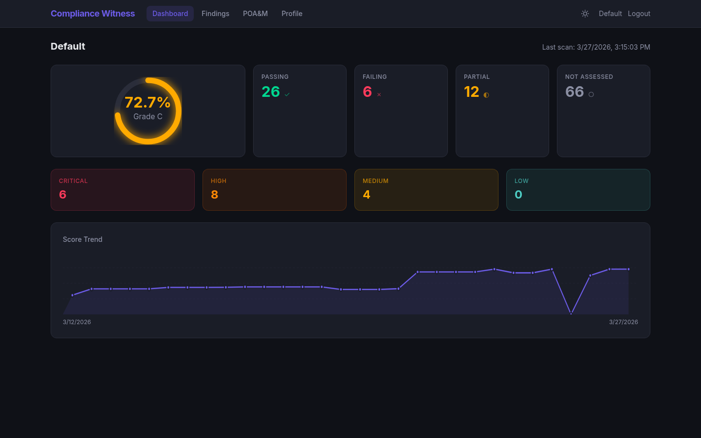Click the Last scan timestamp text
701x438 pixels.
coord(596,47)
